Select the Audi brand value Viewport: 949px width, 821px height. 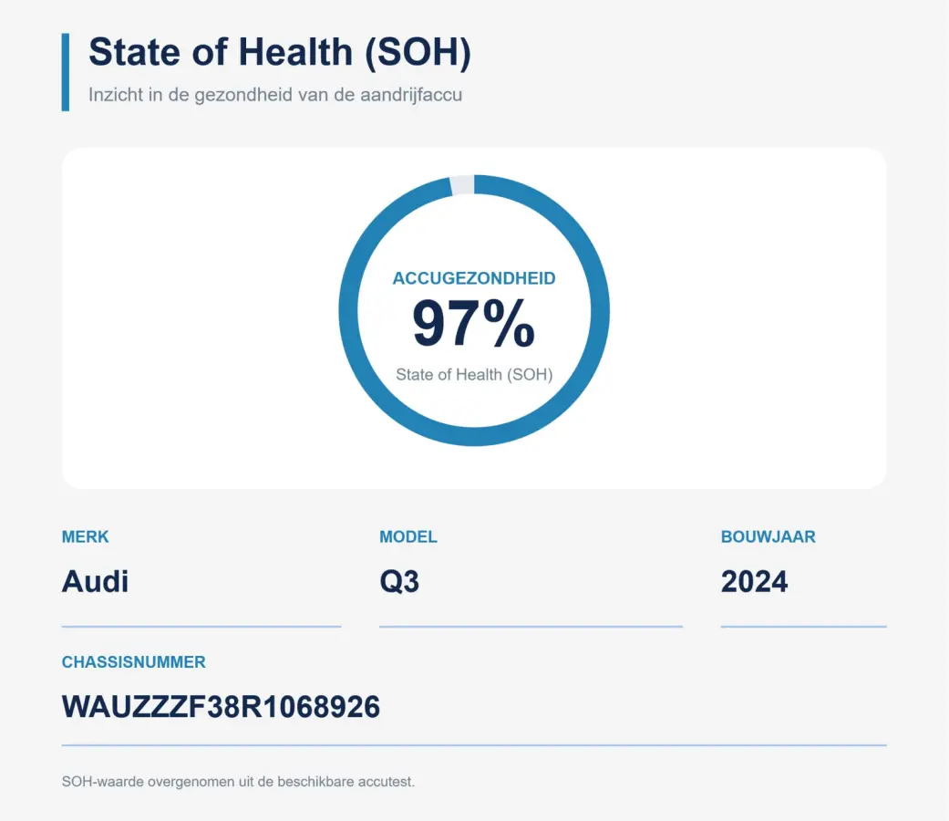tap(95, 581)
